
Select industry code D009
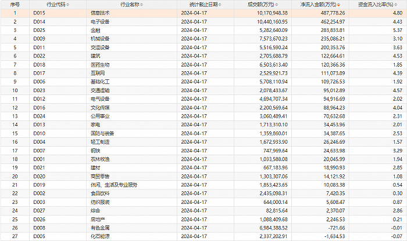point(39,39)
